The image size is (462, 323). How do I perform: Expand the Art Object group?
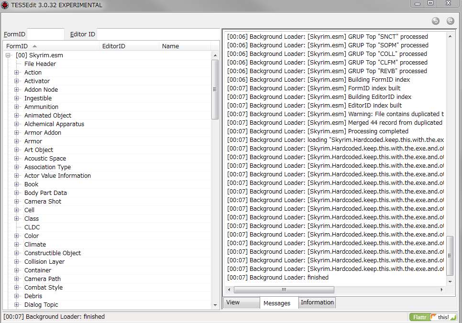(x=16, y=150)
